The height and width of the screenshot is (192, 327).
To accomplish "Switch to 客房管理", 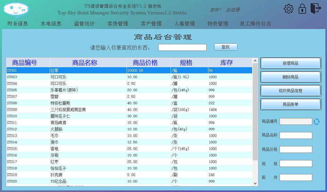I will (x=117, y=23).
